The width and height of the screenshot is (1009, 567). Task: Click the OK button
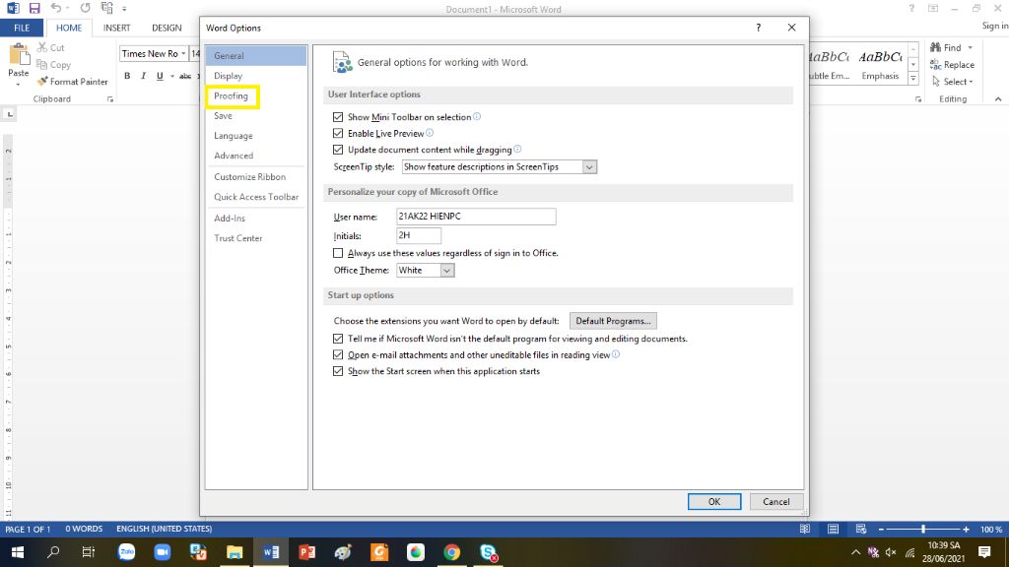(x=714, y=501)
